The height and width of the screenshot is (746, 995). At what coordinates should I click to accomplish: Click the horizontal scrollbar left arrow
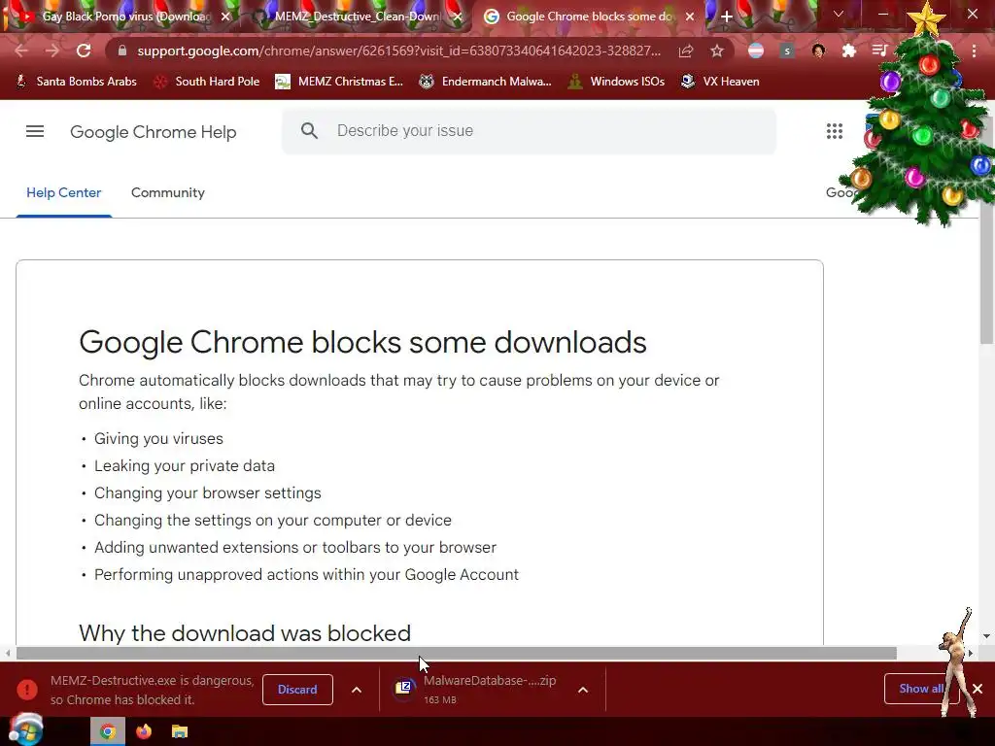pyautogui.click(x=7, y=653)
